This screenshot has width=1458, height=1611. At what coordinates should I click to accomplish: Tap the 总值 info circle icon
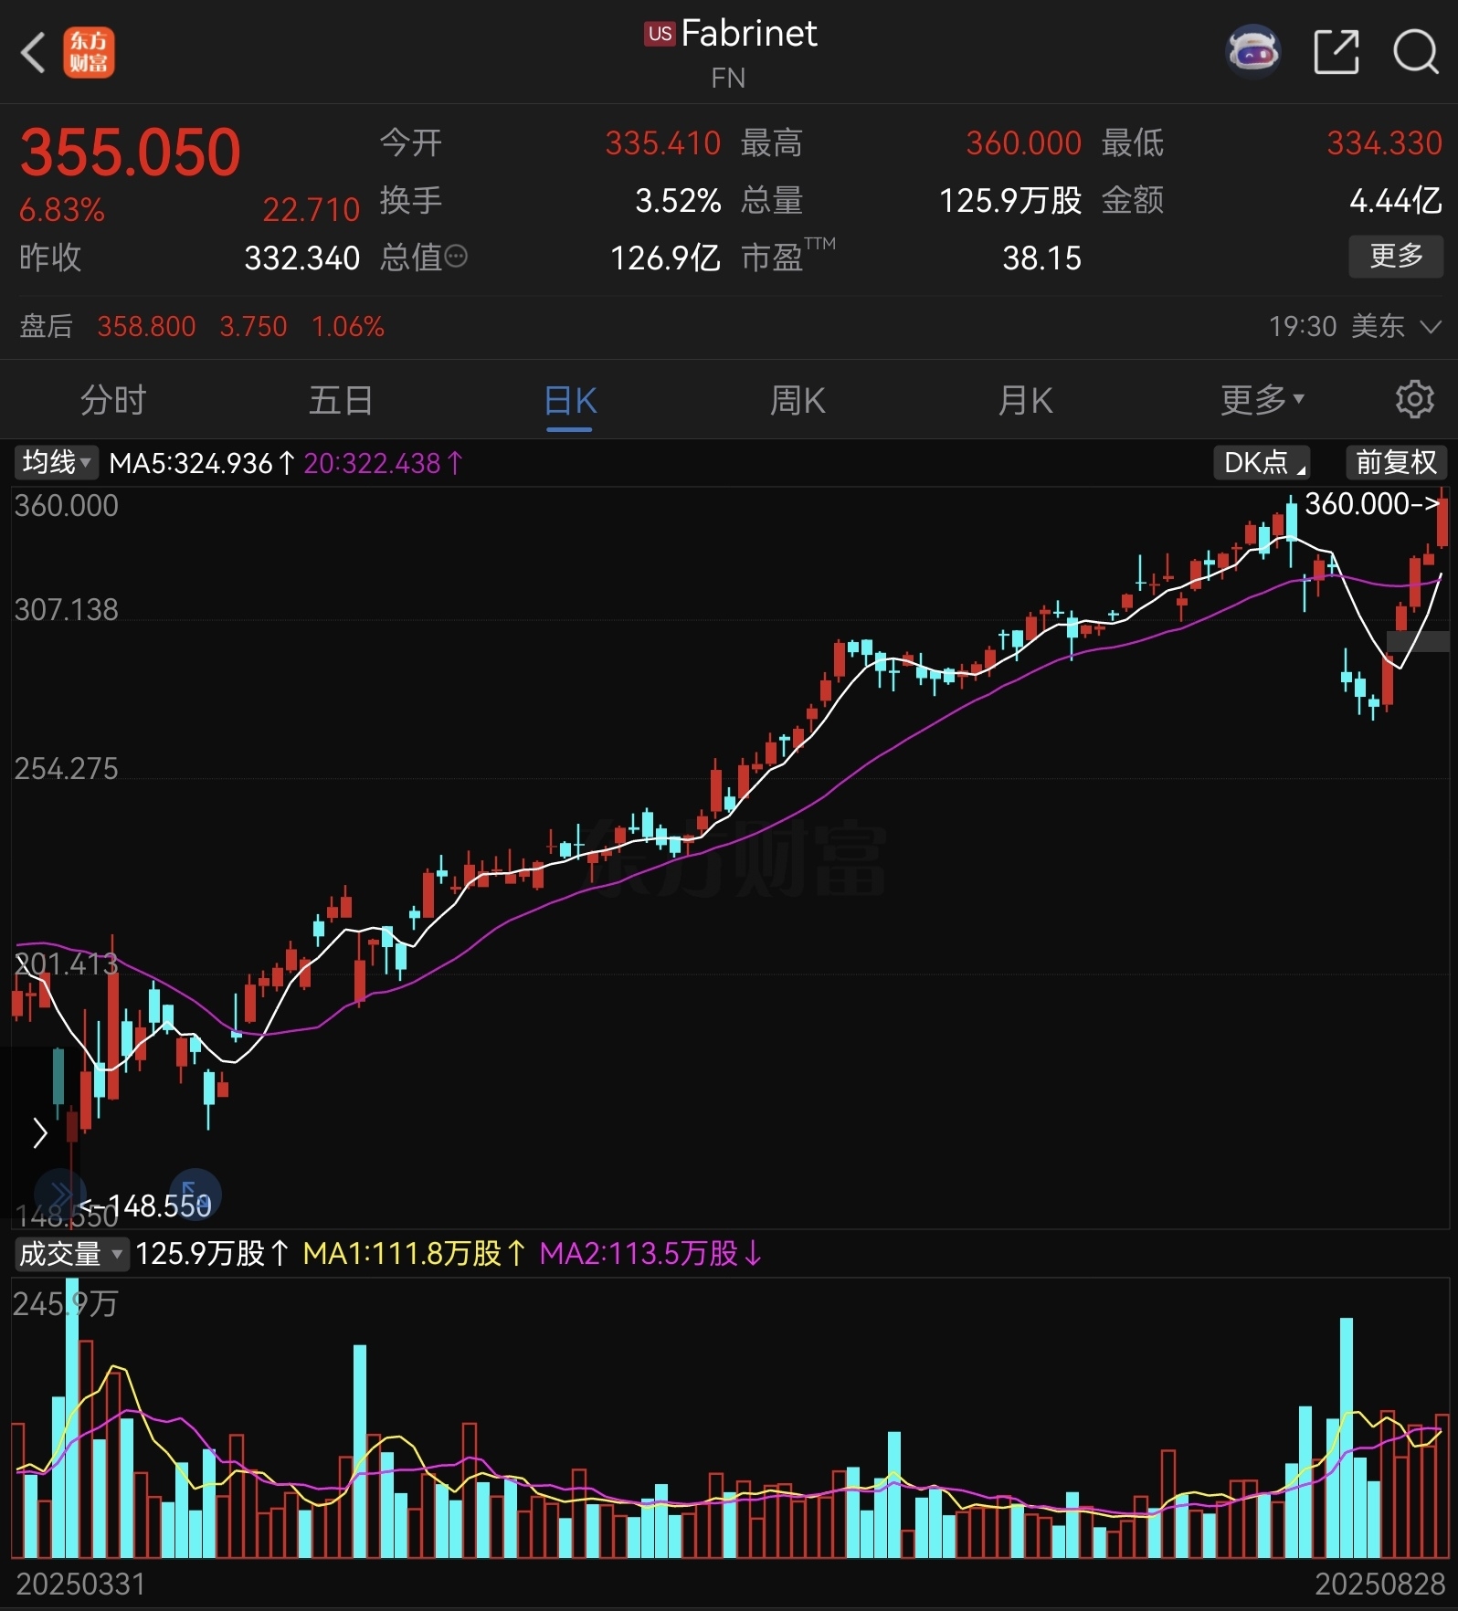(456, 257)
